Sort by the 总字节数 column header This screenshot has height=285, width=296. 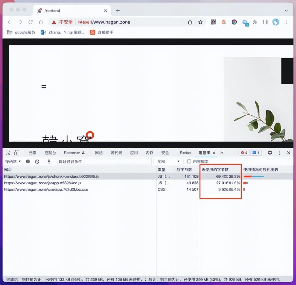187,170
